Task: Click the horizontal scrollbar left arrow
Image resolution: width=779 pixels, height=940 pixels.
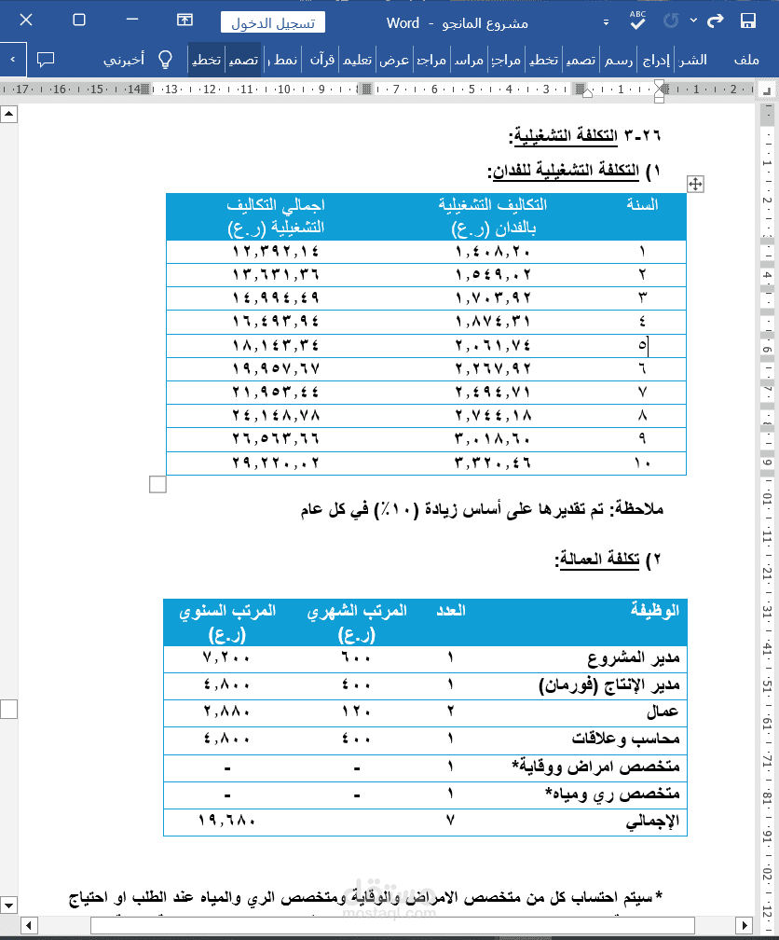Action: [30, 925]
